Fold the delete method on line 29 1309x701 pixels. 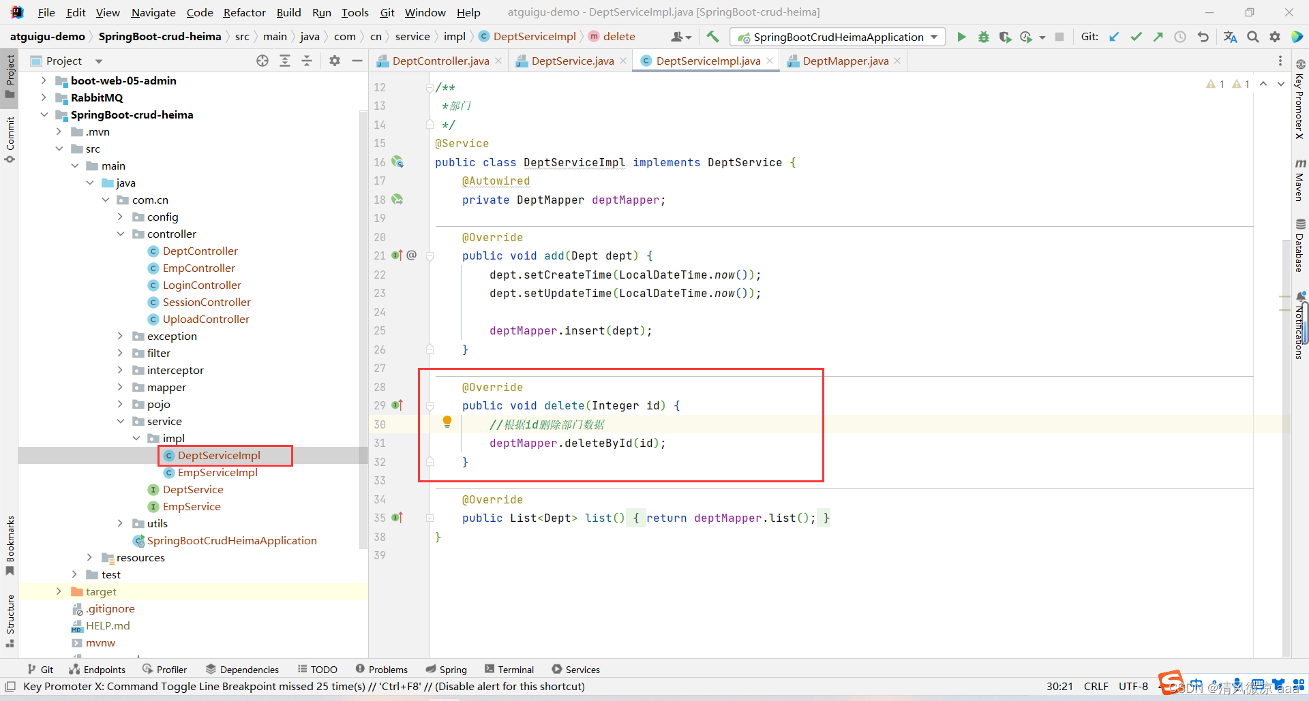tap(430, 406)
